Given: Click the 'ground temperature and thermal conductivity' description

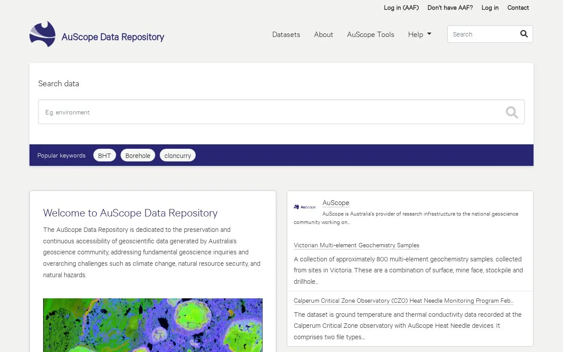Looking at the screenshot, I should point(408,326).
